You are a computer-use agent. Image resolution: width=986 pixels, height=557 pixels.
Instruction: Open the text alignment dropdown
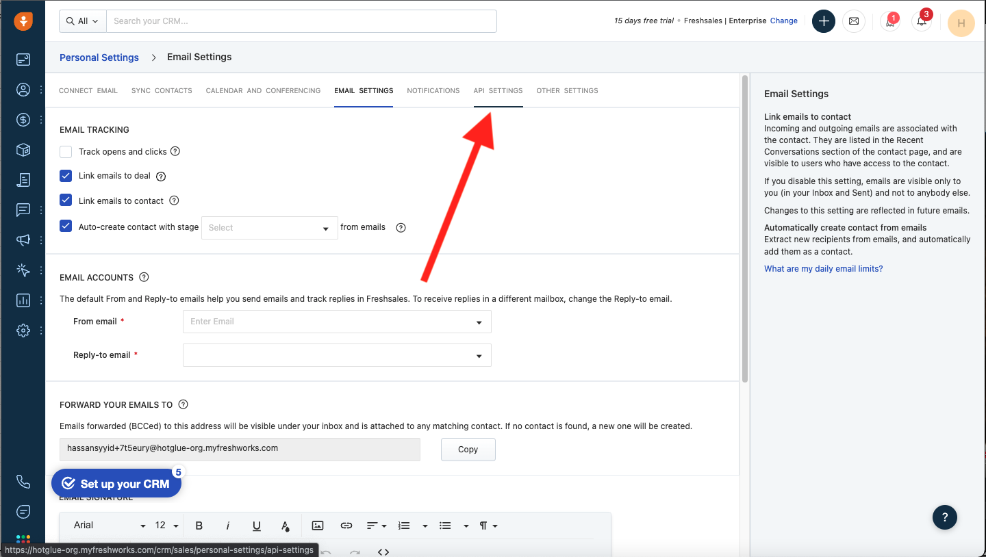tap(377, 526)
